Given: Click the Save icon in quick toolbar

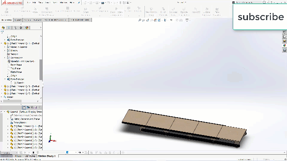Looking at the screenshot, I should [x=97, y=3].
